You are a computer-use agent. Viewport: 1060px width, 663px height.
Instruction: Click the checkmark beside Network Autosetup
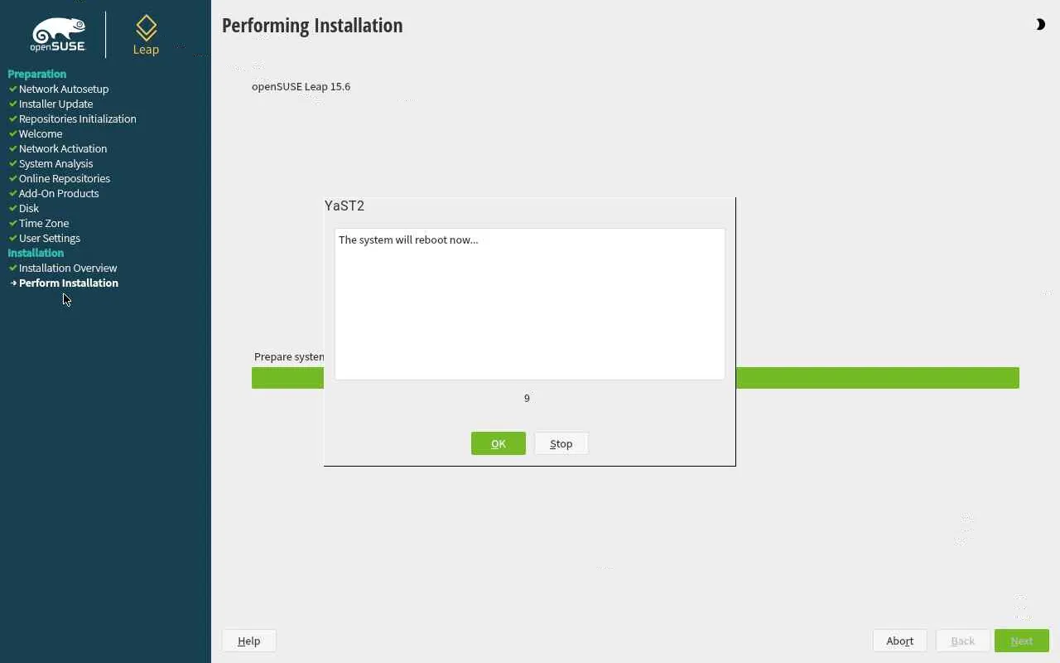click(13, 89)
